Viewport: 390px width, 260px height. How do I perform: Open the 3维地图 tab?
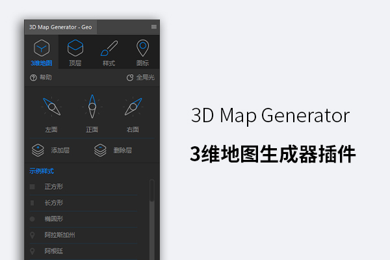42,52
